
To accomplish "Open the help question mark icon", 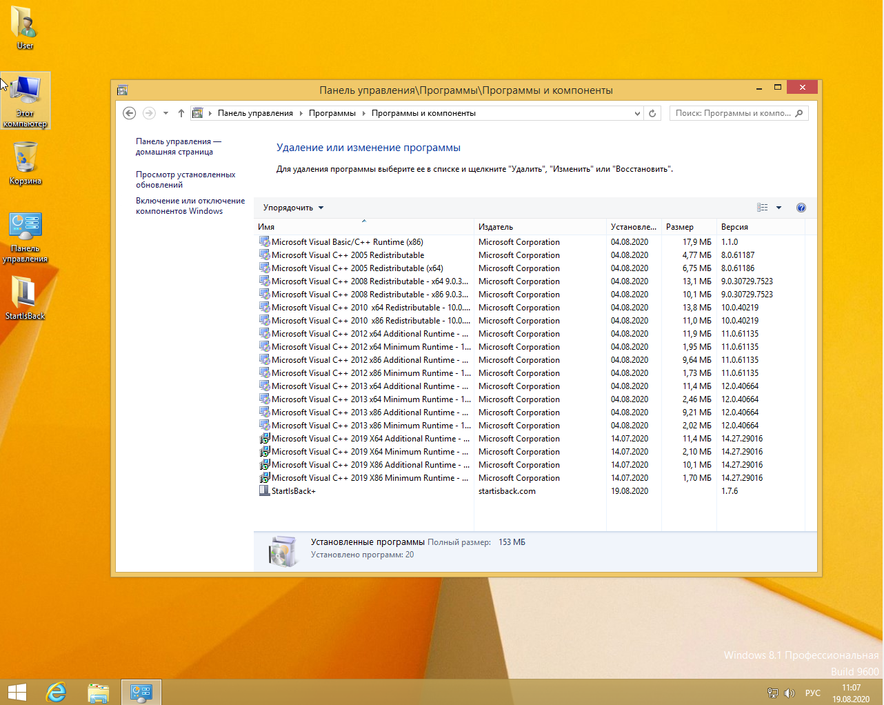I will (x=801, y=208).
